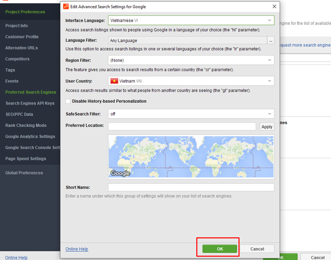The image size is (331, 260).
Task: Select Rank Checking Mode
Action: [26, 125]
